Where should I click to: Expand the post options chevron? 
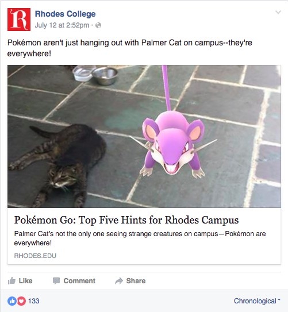coord(278,12)
